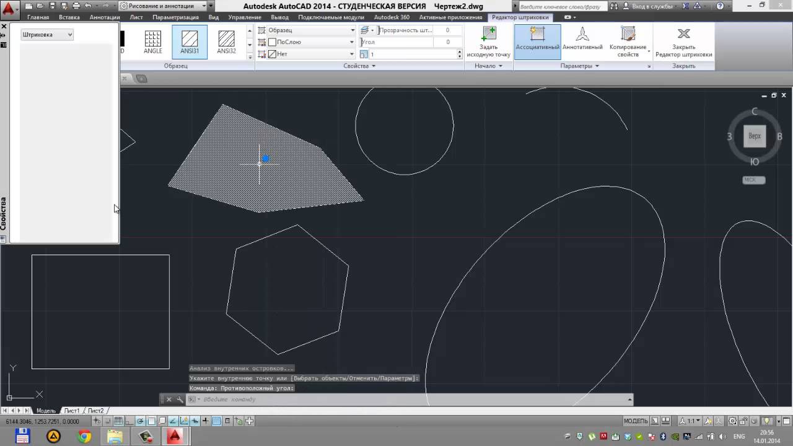This screenshot has height=446, width=793.
Task: Open the Штриховка object type dropdown
Action: 47,35
